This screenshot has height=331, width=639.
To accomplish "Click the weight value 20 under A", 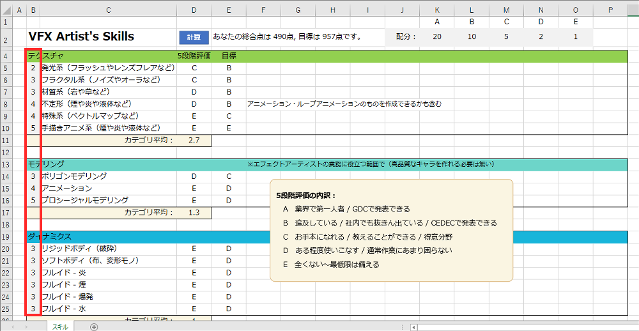I will coord(437,36).
